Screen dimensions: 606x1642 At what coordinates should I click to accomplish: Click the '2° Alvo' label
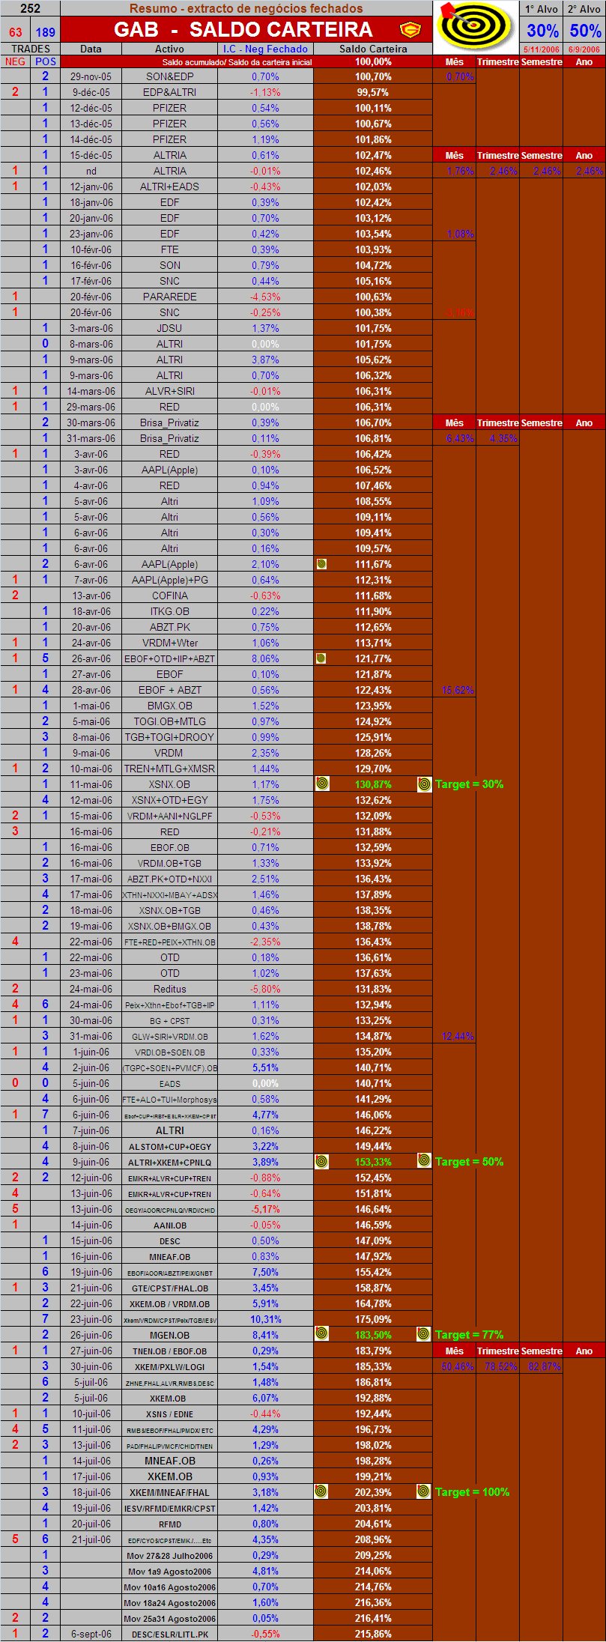584,9
